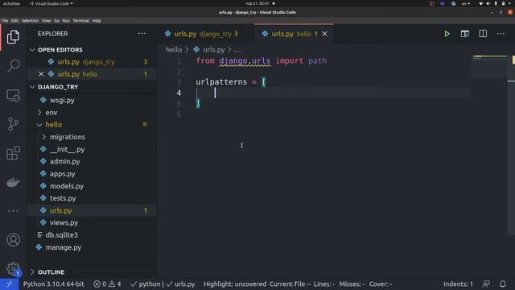The height and width of the screenshot is (290, 515).
Task: Click Activities in the top bar
Action: coord(11,3)
